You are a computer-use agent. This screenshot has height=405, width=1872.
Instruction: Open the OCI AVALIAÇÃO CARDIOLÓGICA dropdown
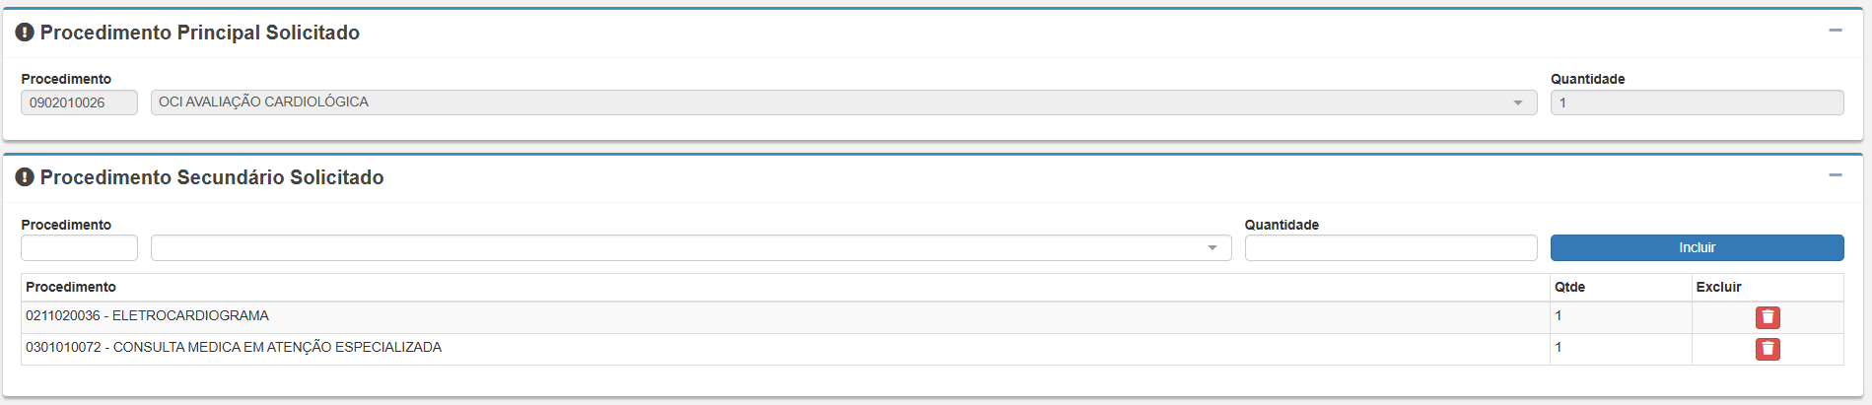843,102
